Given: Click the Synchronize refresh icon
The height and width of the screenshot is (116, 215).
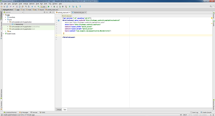Looking at the screenshot, I should [x=7, y=7].
